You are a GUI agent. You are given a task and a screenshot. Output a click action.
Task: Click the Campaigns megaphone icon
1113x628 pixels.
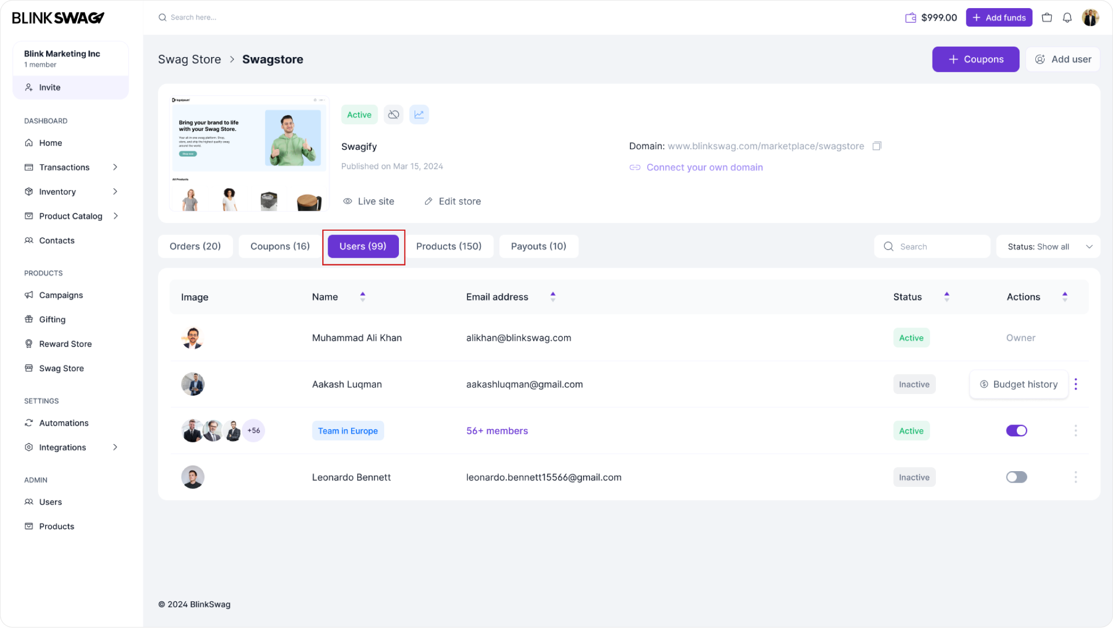pos(29,295)
